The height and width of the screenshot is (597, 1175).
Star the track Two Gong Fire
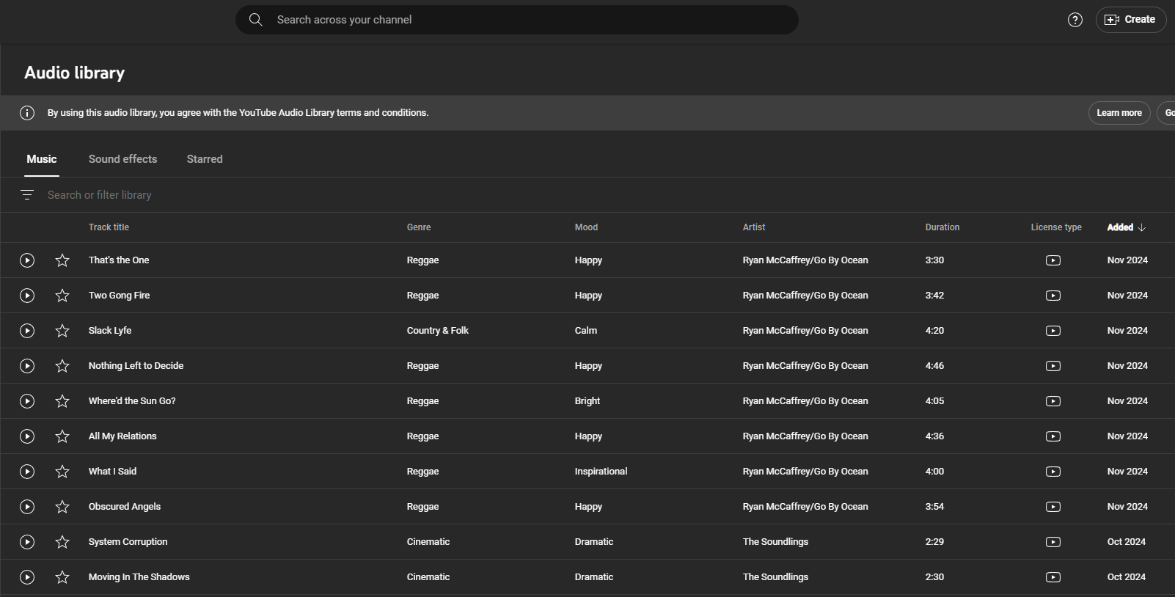pos(62,296)
